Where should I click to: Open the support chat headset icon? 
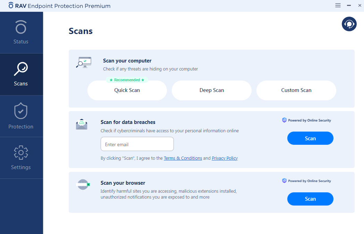click(349, 24)
